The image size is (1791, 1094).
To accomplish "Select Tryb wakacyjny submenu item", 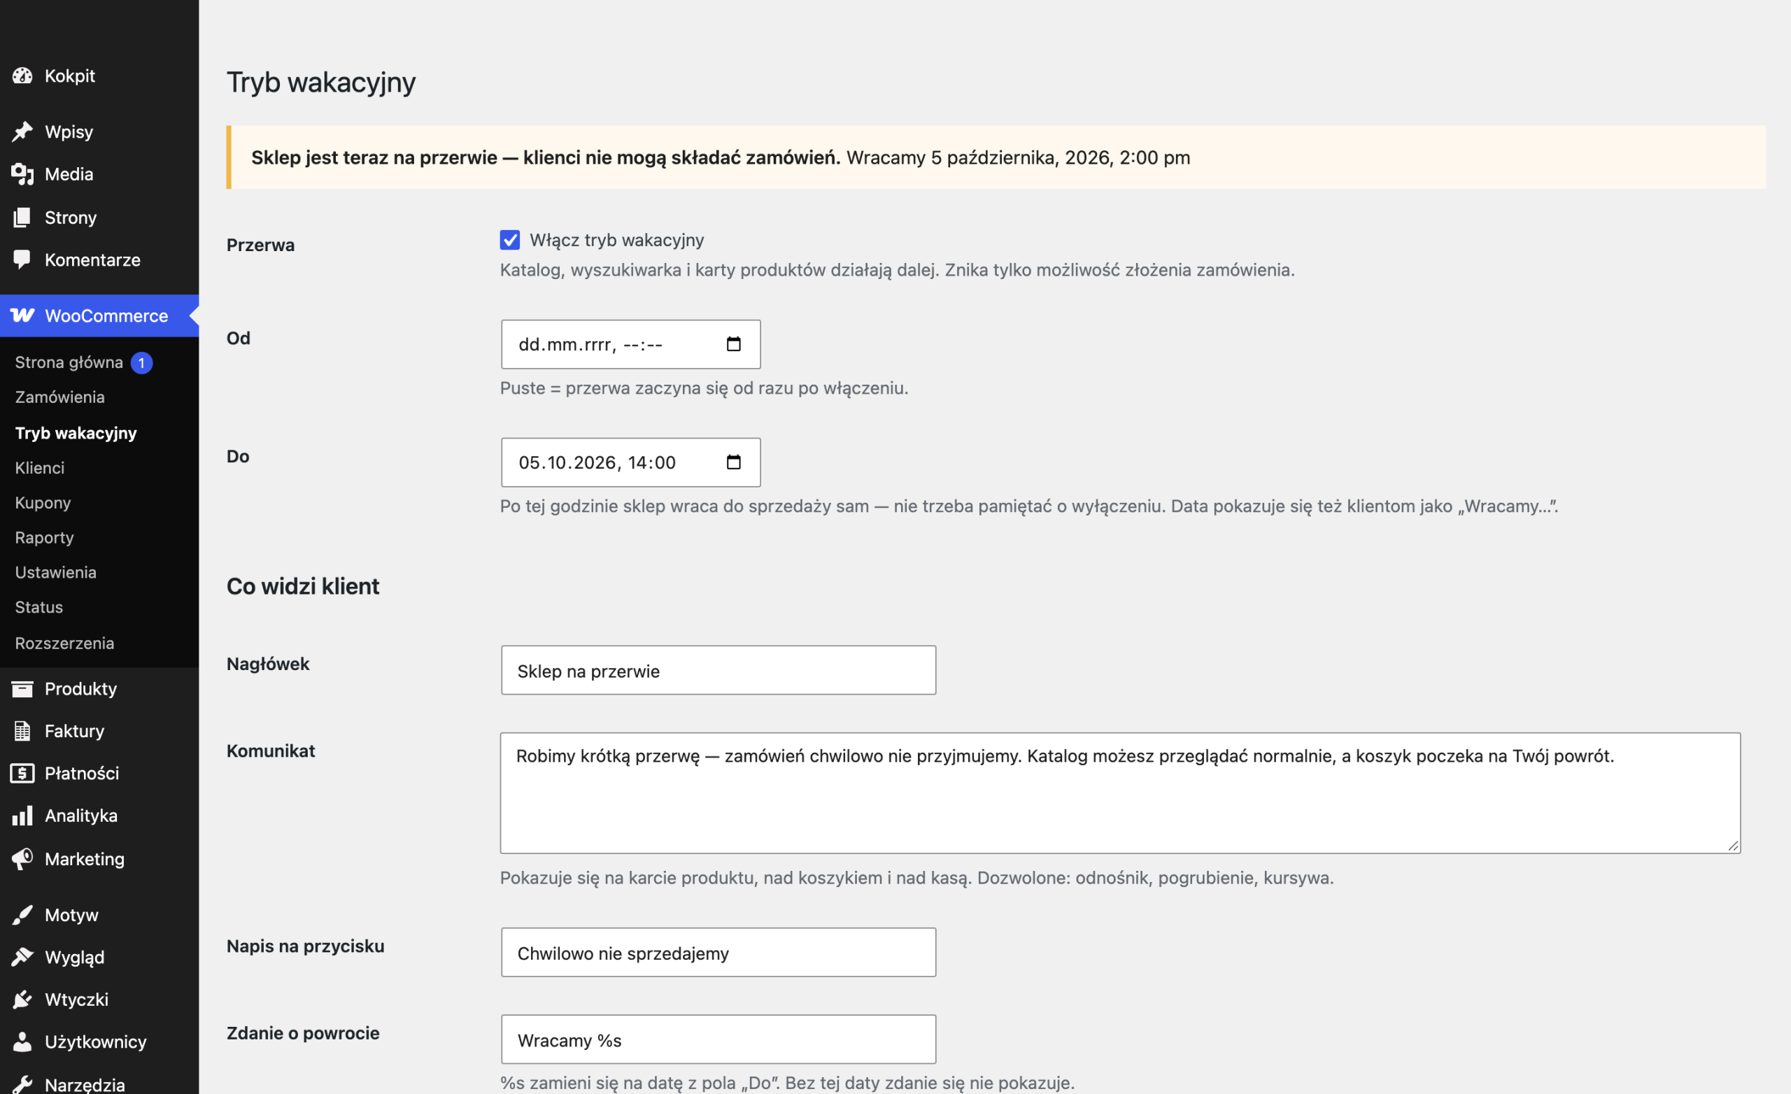I will coord(76,433).
